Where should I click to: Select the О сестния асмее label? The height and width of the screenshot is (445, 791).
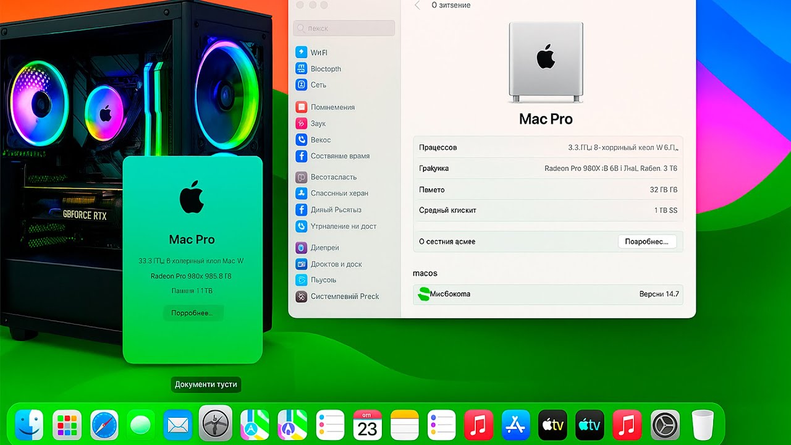tap(447, 242)
